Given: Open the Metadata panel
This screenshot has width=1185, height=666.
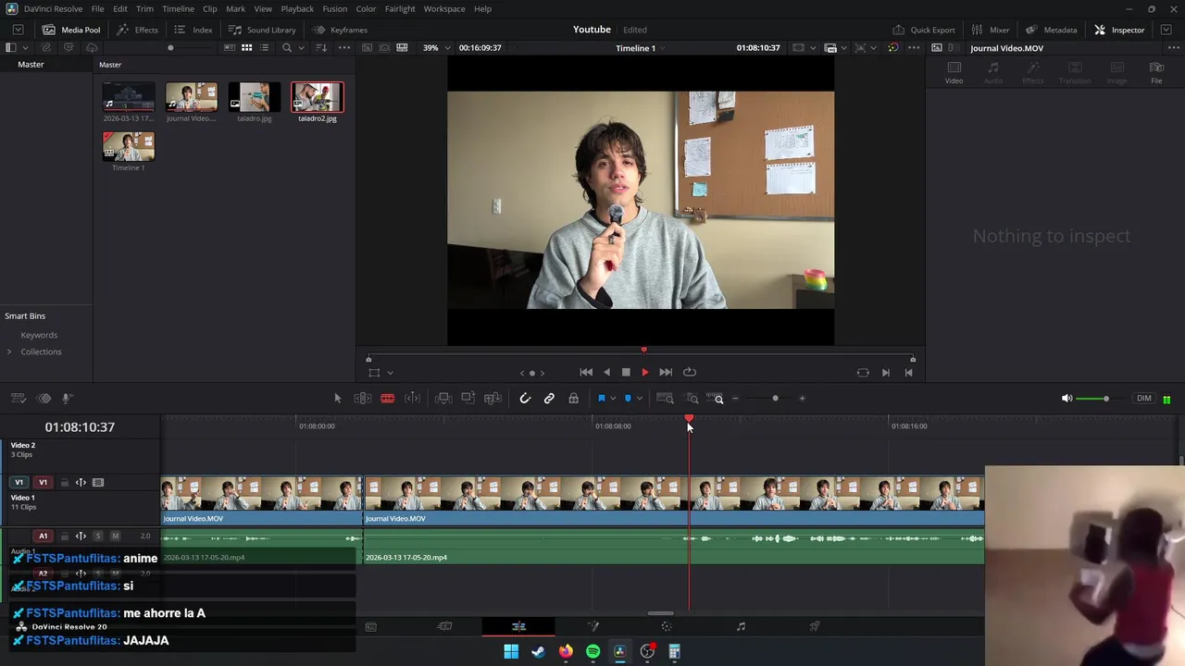Looking at the screenshot, I should tap(1051, 30).
